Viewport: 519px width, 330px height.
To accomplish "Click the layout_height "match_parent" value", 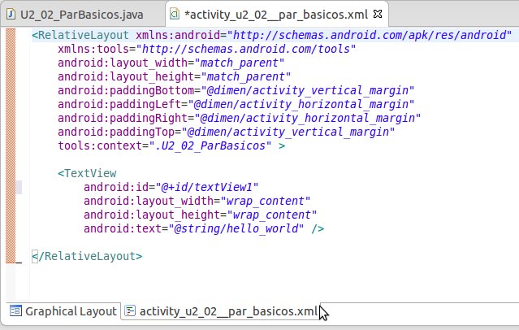I will (245, 77).
